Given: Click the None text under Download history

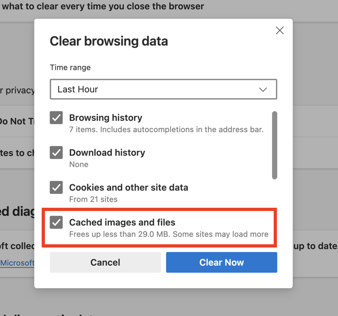Looking at the screenshot, I should point(79,164).
